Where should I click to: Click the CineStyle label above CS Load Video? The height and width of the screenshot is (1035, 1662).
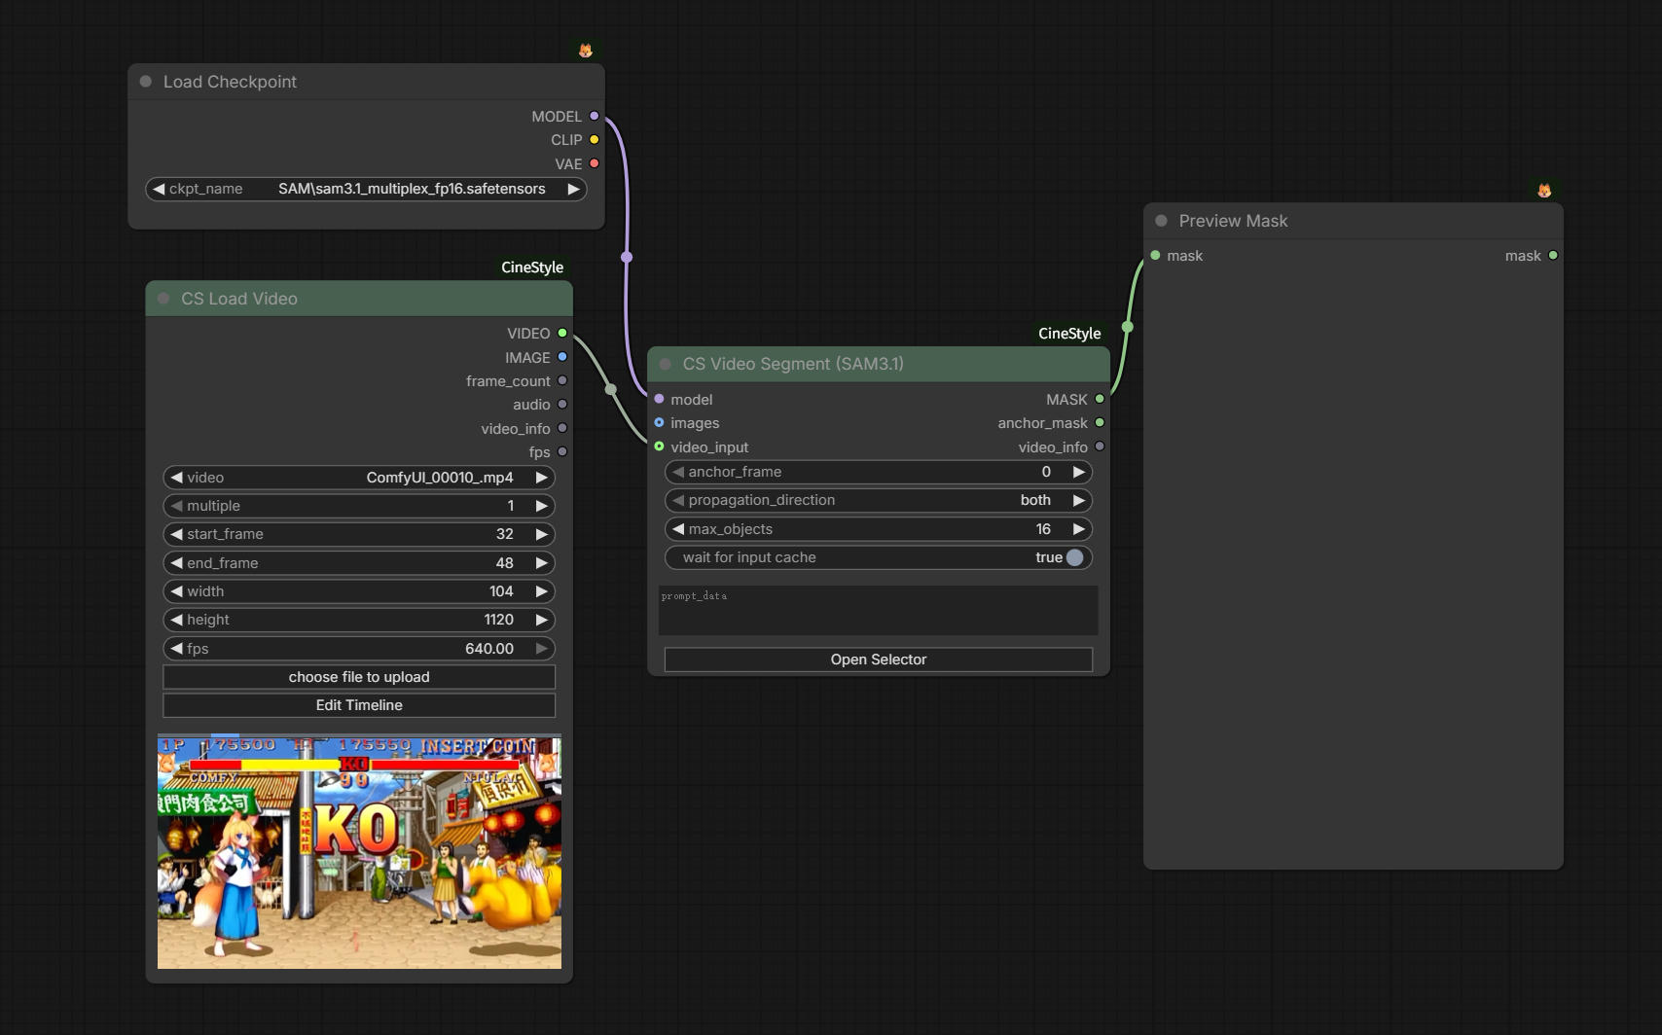[x=532, y=267]
